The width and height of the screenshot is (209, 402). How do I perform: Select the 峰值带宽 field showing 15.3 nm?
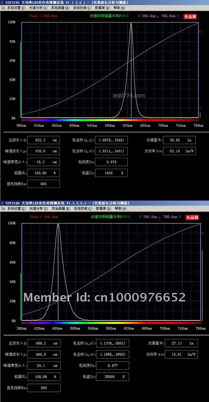[43, 162]
